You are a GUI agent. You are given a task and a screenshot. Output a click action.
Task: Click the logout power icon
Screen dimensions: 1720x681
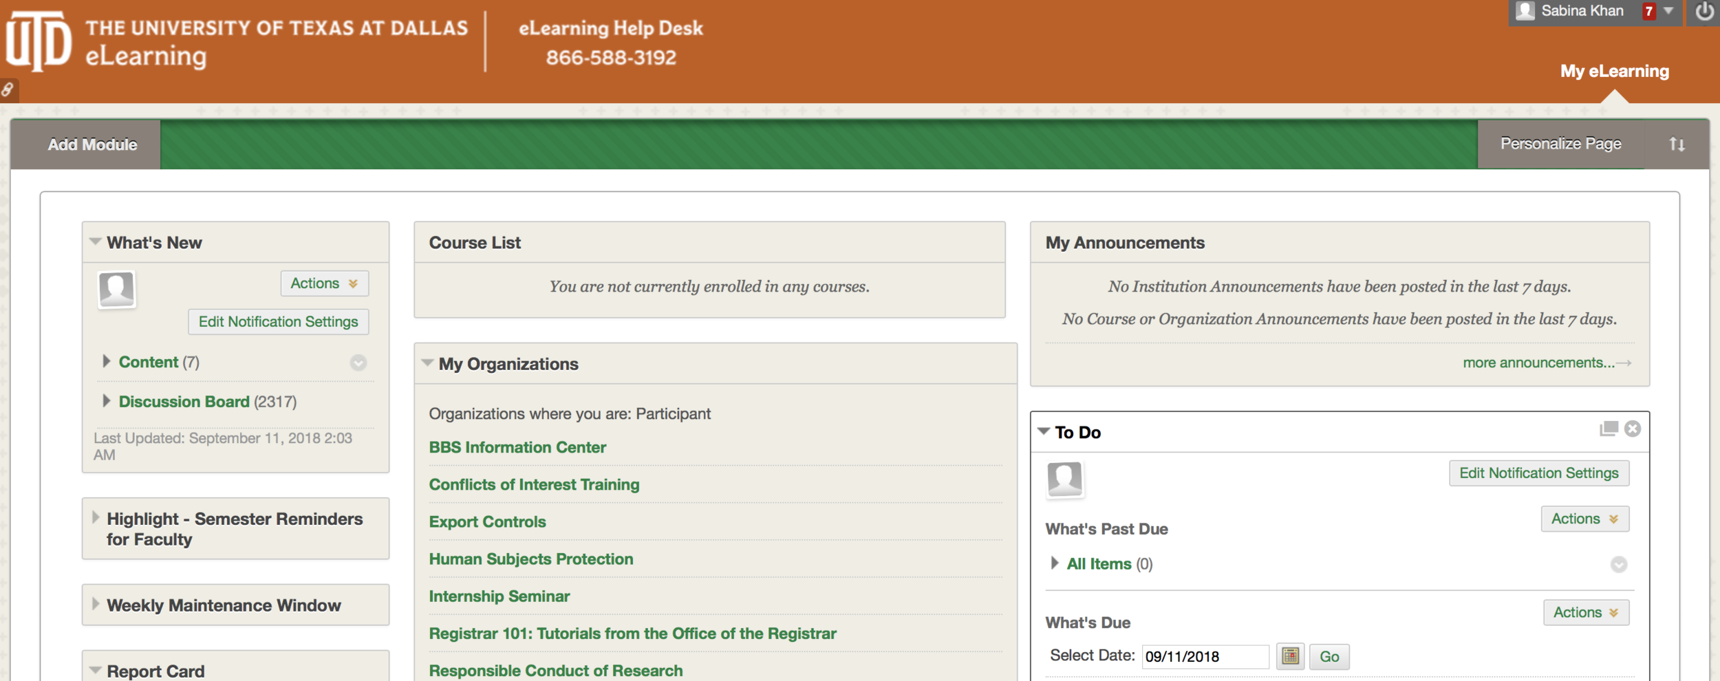pos(1704,12)
